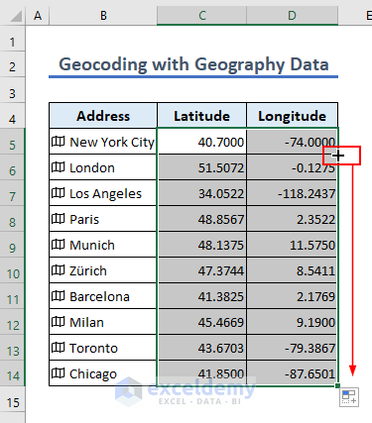
Task: Select the Milan cell text
Action: point(86,322)
